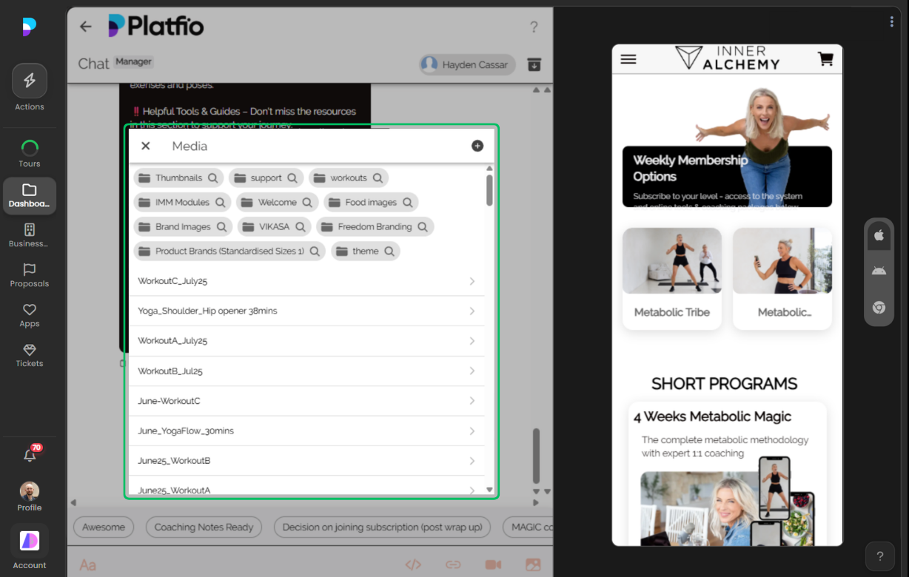Insert an image using the picture icon
The height and width of the screenshot is (577, 909).
coord(533,564)
